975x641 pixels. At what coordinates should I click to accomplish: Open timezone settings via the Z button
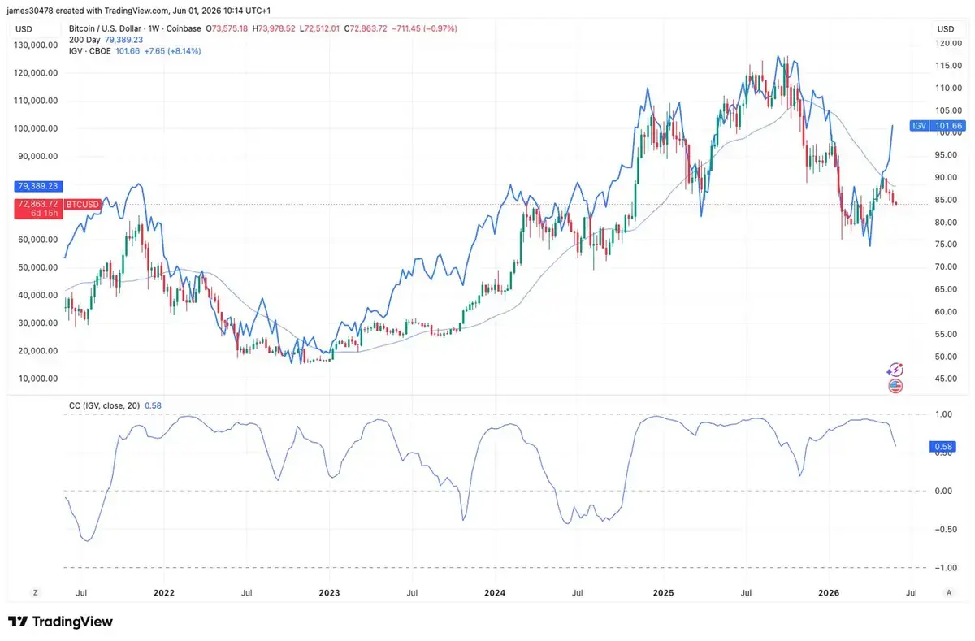pos(35,594)
